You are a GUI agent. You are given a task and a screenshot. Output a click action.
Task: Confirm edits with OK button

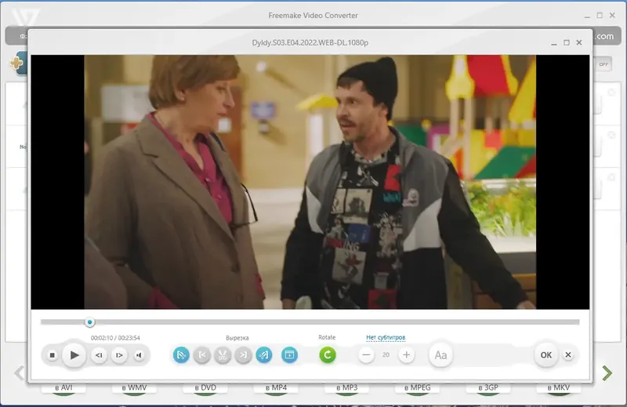pos(545,355)
